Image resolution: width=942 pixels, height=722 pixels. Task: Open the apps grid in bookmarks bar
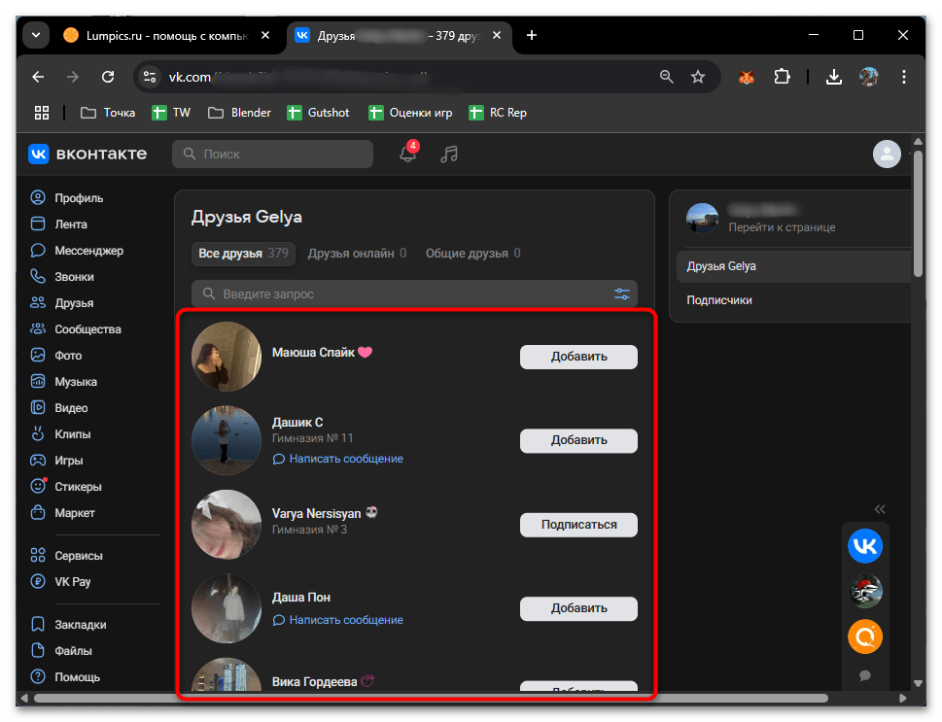(x=42, y=113)
